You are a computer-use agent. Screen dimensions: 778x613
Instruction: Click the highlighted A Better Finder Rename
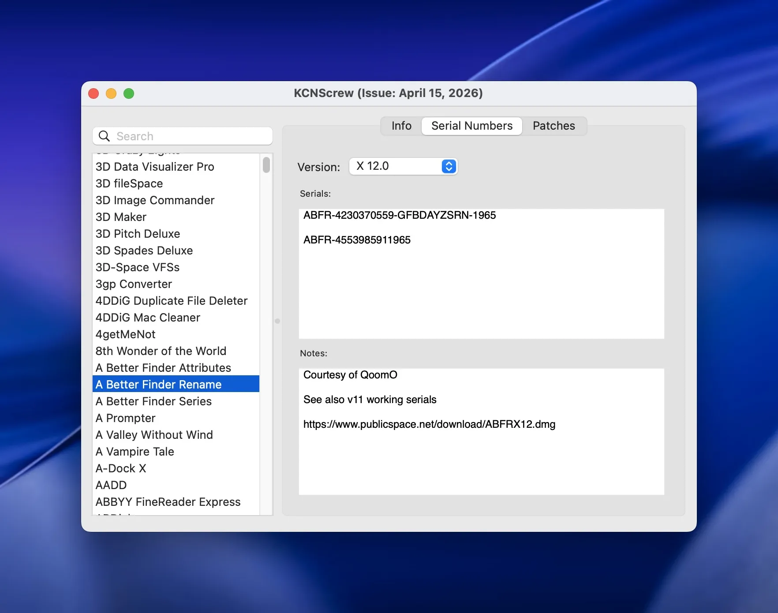click(176, 385)
